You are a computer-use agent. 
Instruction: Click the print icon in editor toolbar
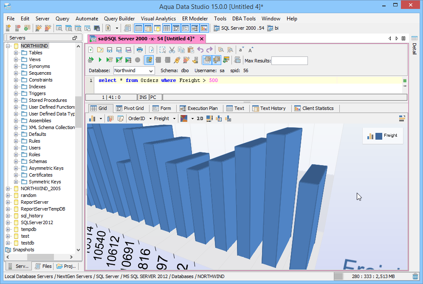pos(139,50)
